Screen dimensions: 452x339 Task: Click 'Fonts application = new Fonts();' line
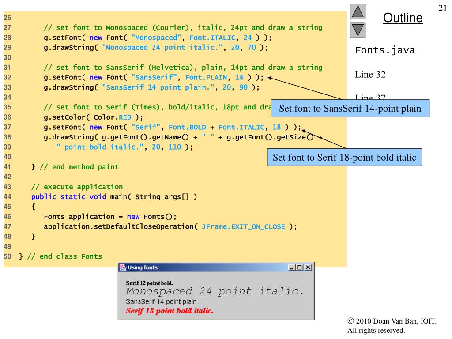pyautogui.click(x=110, y=217)
